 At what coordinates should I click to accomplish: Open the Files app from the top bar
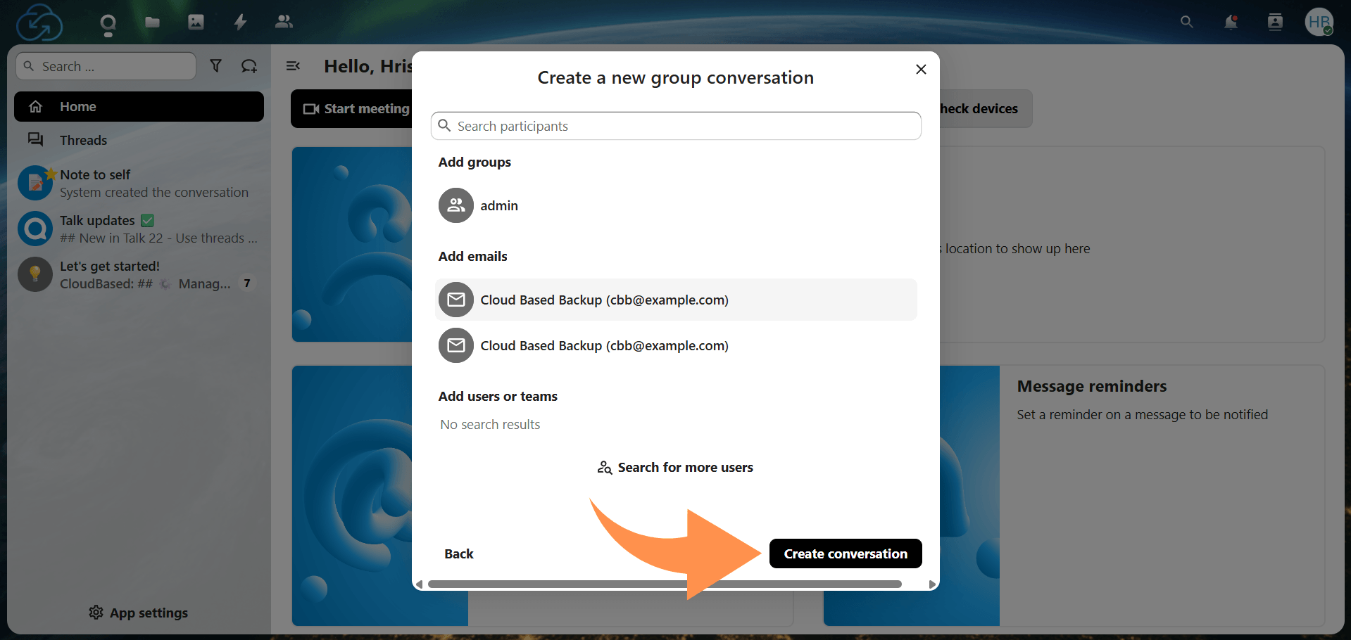(152, 22)
